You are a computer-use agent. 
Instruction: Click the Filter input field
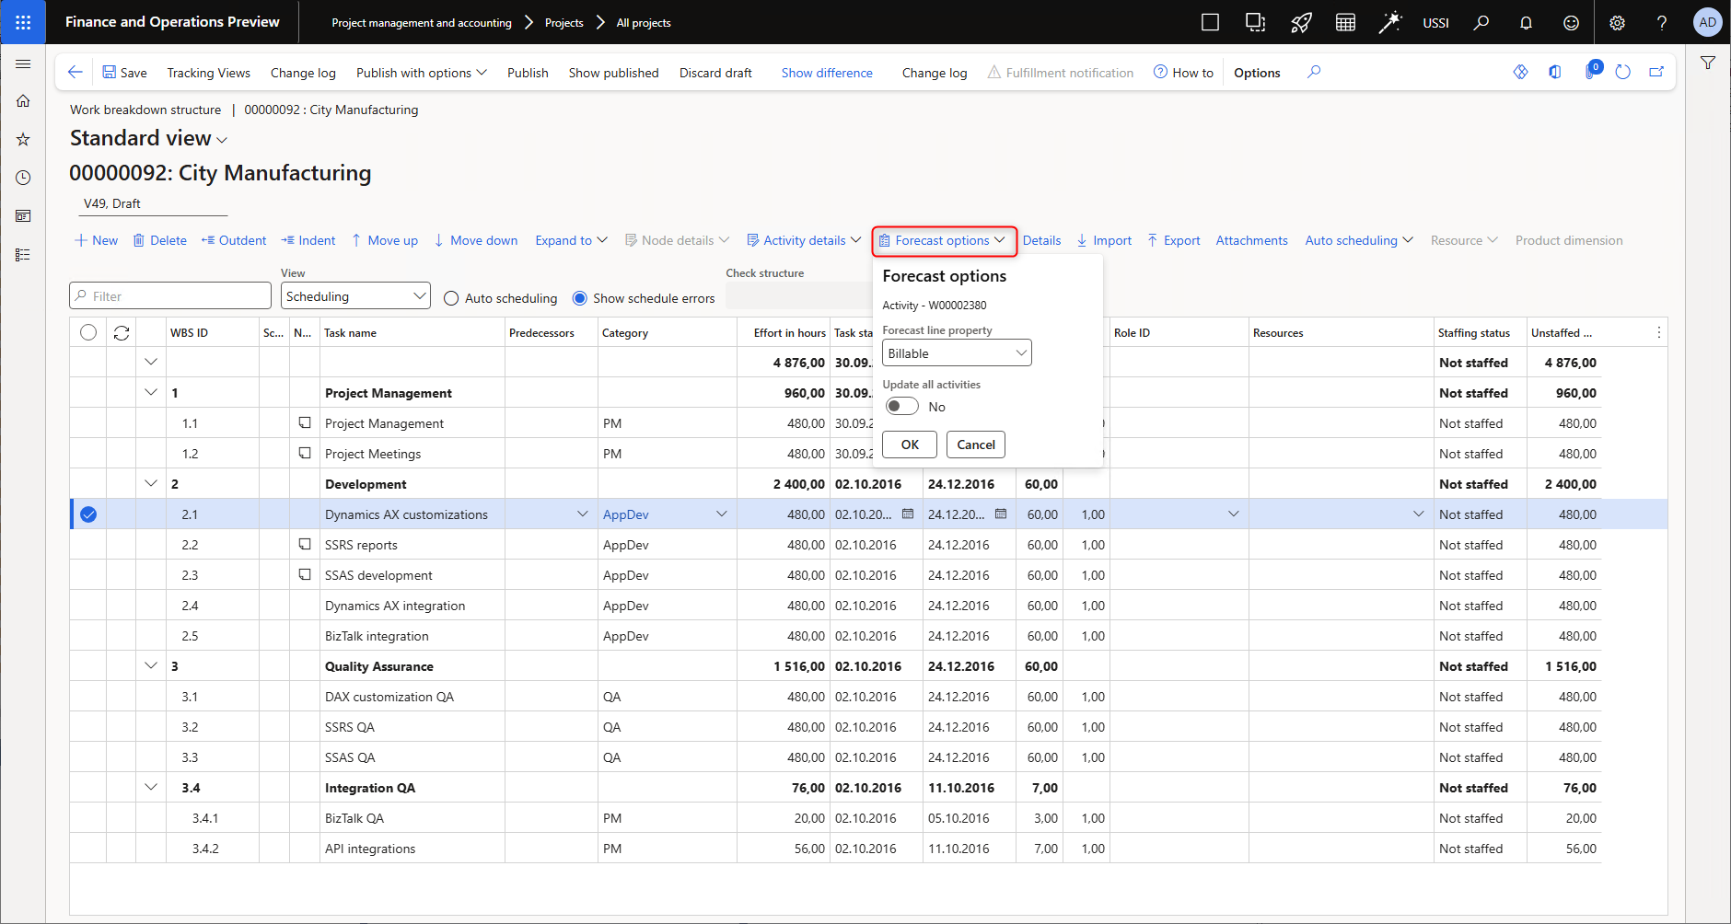[x=170, y=296]
